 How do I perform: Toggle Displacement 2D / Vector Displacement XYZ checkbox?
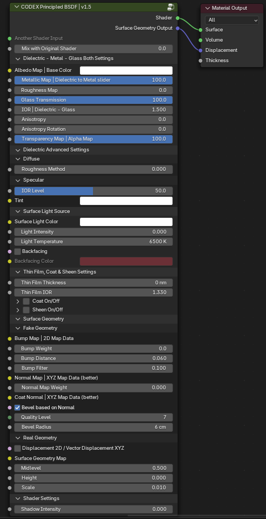tap(17, 449)
